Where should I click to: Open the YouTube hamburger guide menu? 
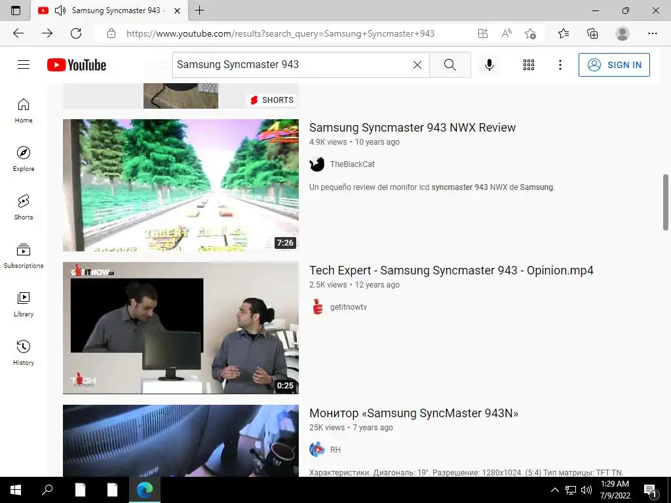pos(24,65)
